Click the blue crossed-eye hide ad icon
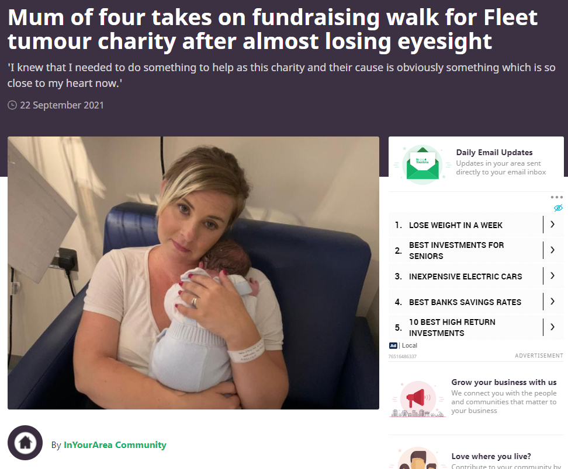This screenshot has width=568, height=469. [x=558, y=208]
